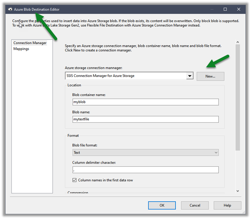The height and width of the screenshot is (219, 251).
Task: Click the scrollbar down arrow
Action: [237, 191]
